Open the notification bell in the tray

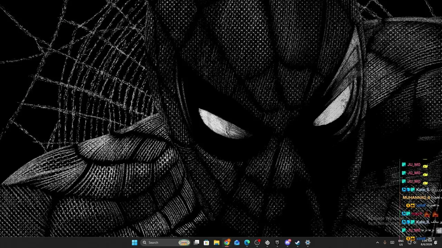pyautogui.click(x=436, y=242)
